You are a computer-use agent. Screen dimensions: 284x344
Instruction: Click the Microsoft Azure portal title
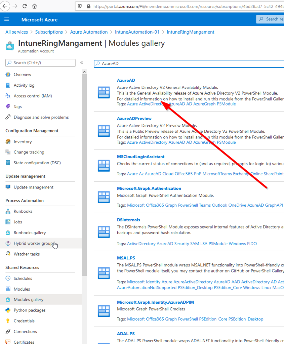(40, 19)
